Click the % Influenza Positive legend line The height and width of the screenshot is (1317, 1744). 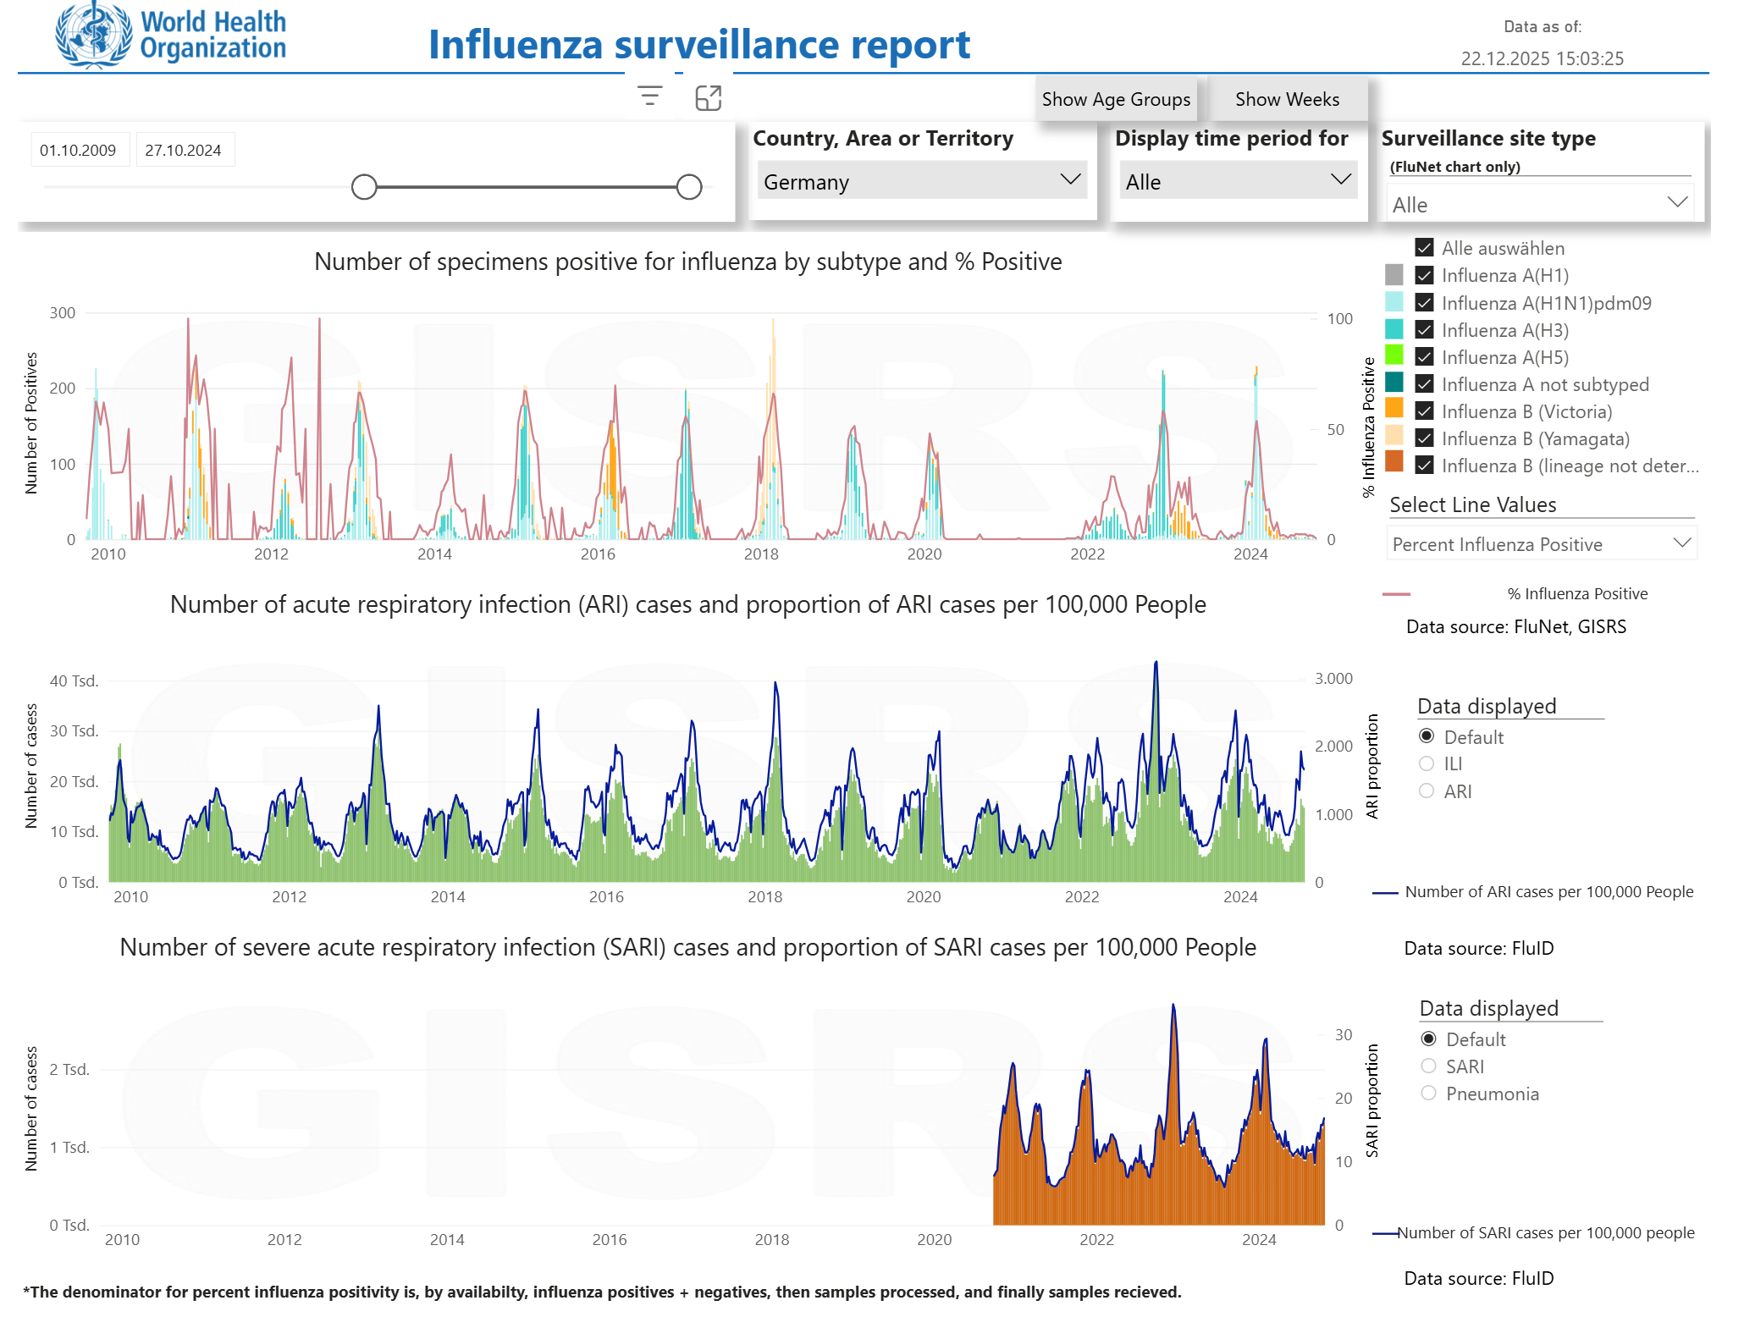pyautogui.click(x=1396, y=594)
